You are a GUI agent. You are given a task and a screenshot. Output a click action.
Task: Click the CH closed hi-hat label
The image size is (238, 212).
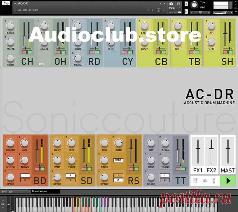[x=27, y=62]
